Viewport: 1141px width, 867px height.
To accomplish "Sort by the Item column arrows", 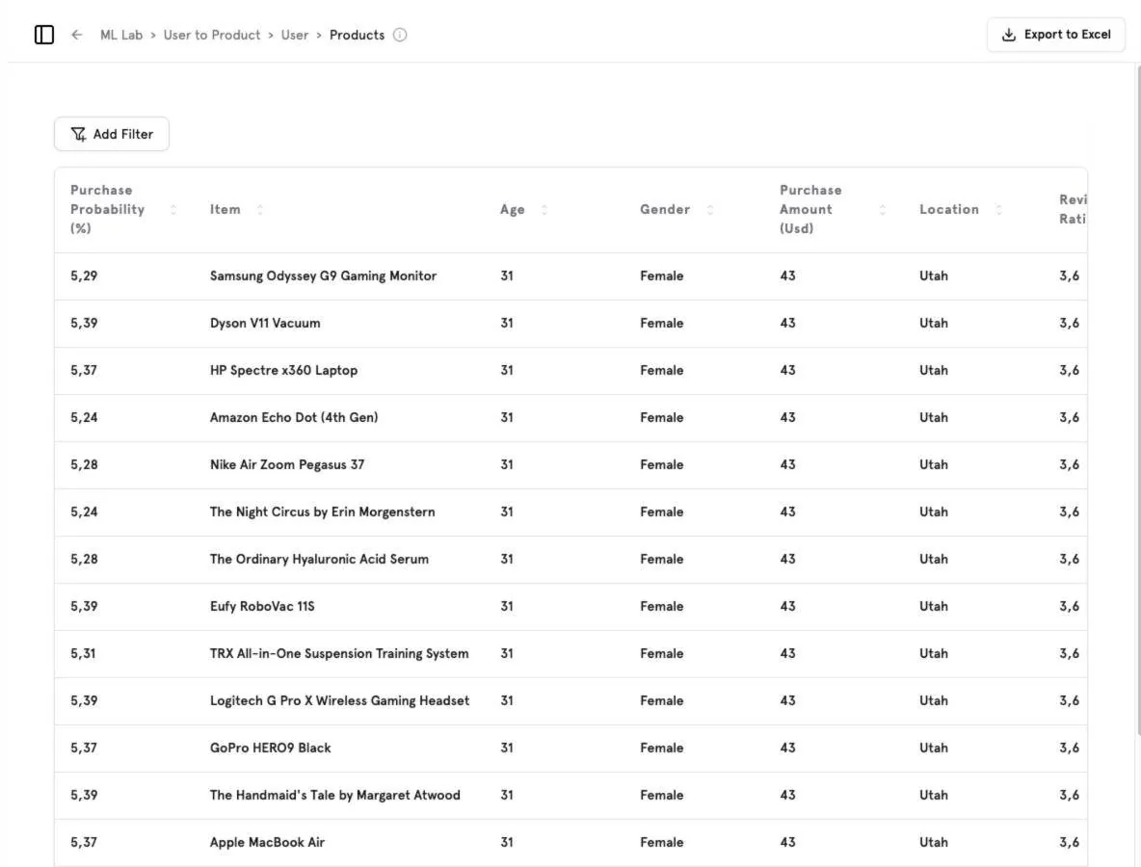I will click(x=260, y=209).
